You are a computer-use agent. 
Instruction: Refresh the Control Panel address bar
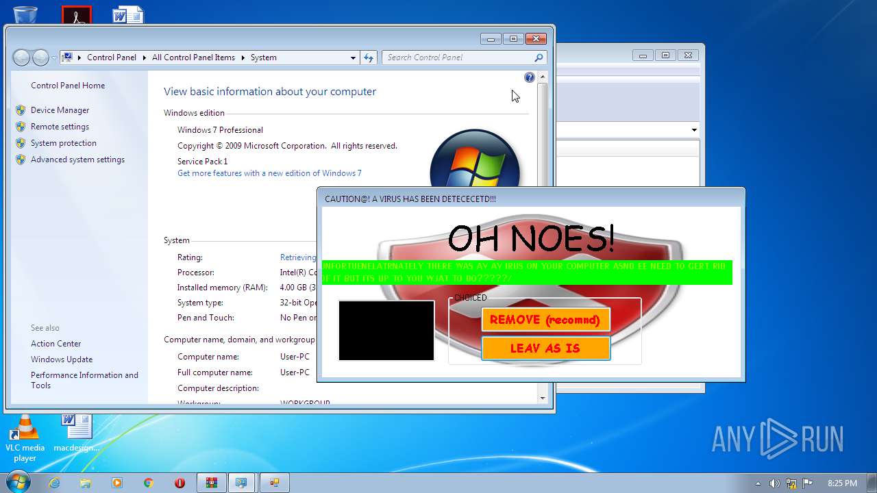369,58
